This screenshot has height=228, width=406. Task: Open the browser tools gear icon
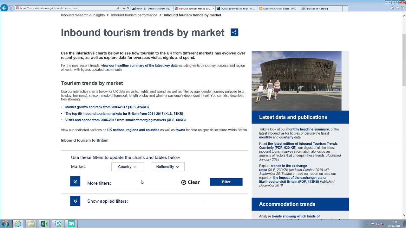[x=402, y=8]
